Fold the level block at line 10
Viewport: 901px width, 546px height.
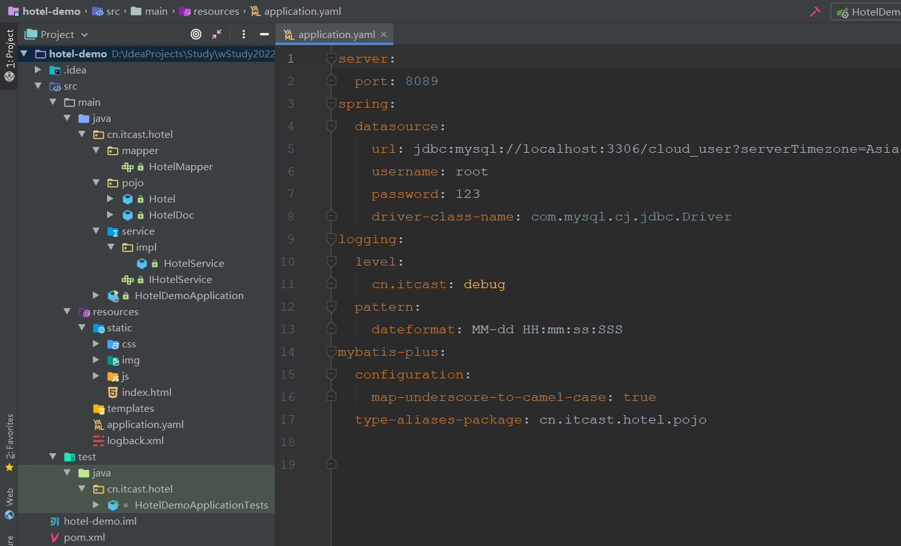[x=332, y=262]
